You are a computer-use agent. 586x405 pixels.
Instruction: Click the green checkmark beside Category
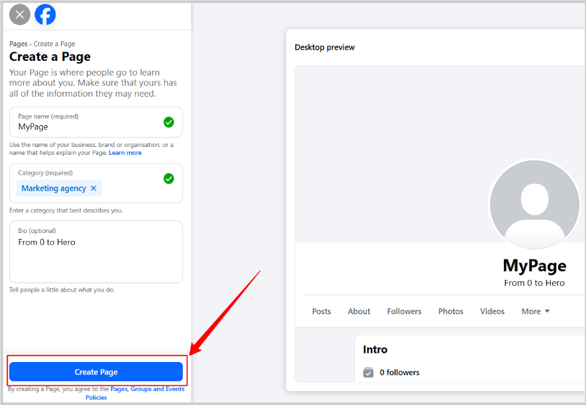[169, 179]
